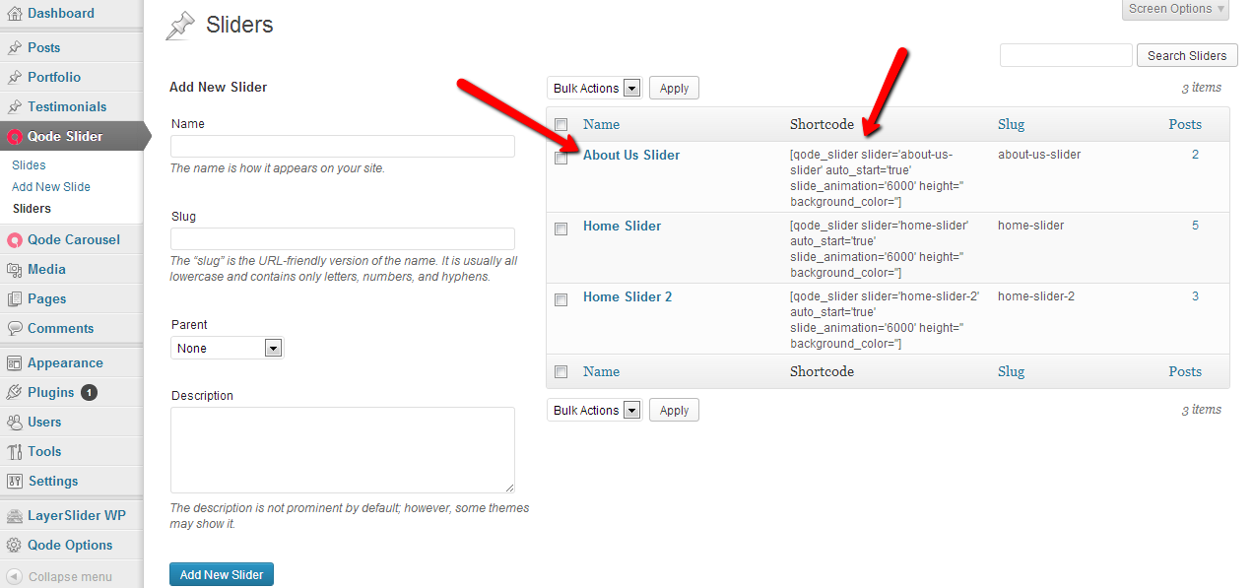Screen dimensions: 1253x588
Task: Open the top Bulk Actions dropdown
Action: tap(595, 89)
